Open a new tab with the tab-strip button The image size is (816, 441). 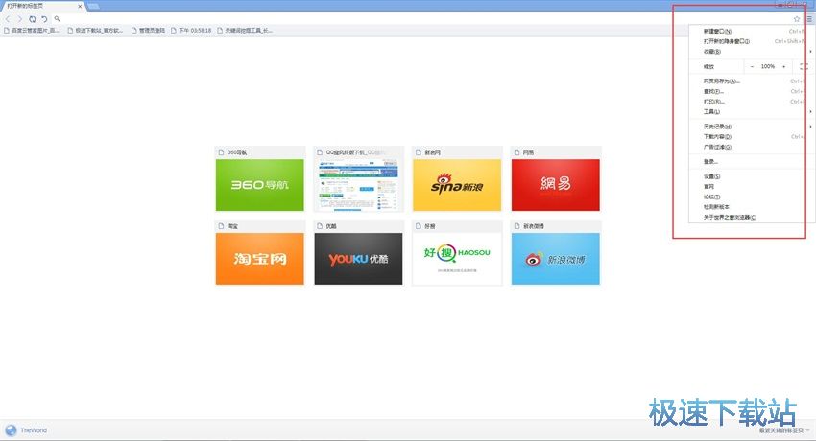93,7
